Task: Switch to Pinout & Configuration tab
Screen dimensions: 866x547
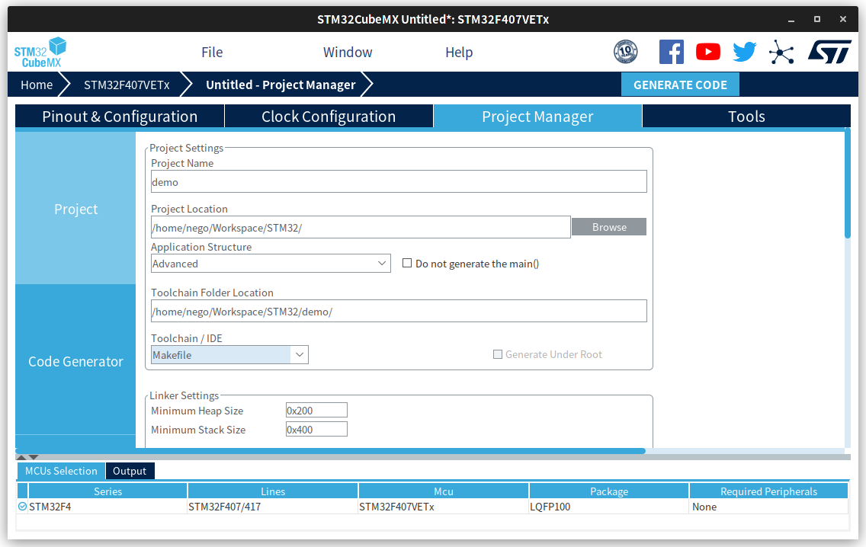Action: (120, 117)
